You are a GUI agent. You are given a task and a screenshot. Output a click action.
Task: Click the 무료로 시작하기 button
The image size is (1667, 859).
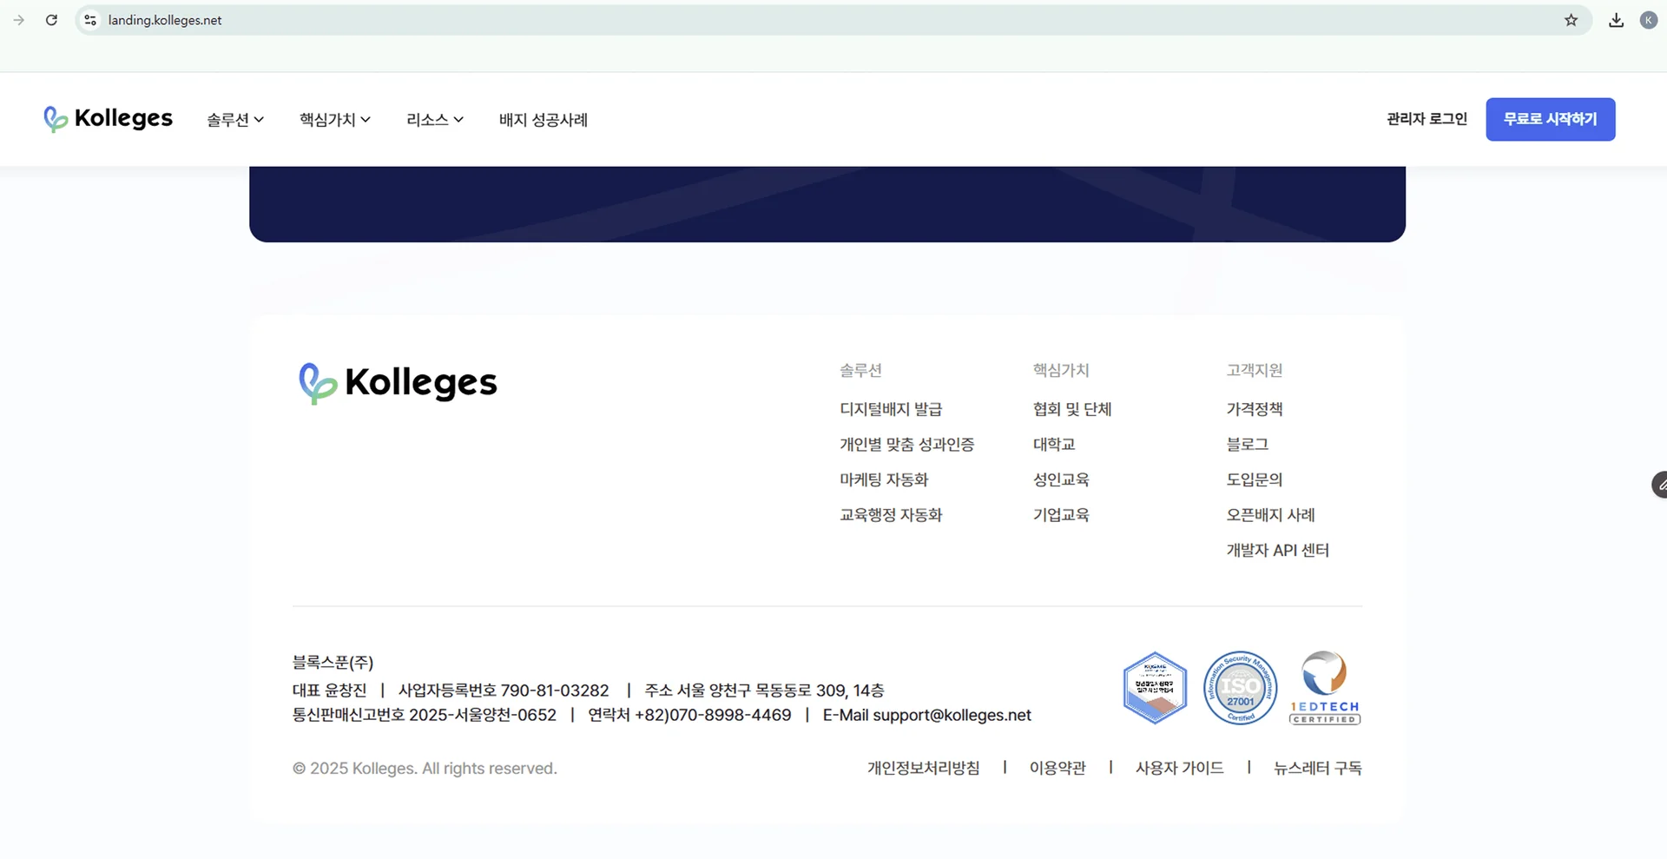(1550, 119)
